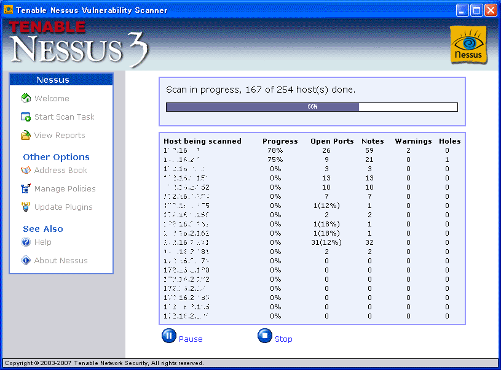Select the 'Warnings' column header
The width and height of the screenshot is (501, 370).
(x=414, y=141)
